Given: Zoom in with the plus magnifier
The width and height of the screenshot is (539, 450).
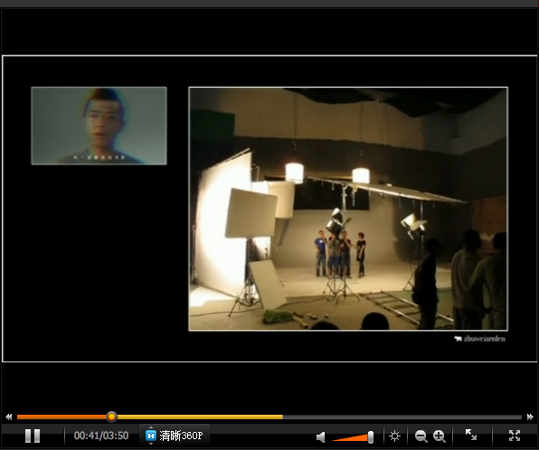Looking at the screenshot, I should 440,436.
